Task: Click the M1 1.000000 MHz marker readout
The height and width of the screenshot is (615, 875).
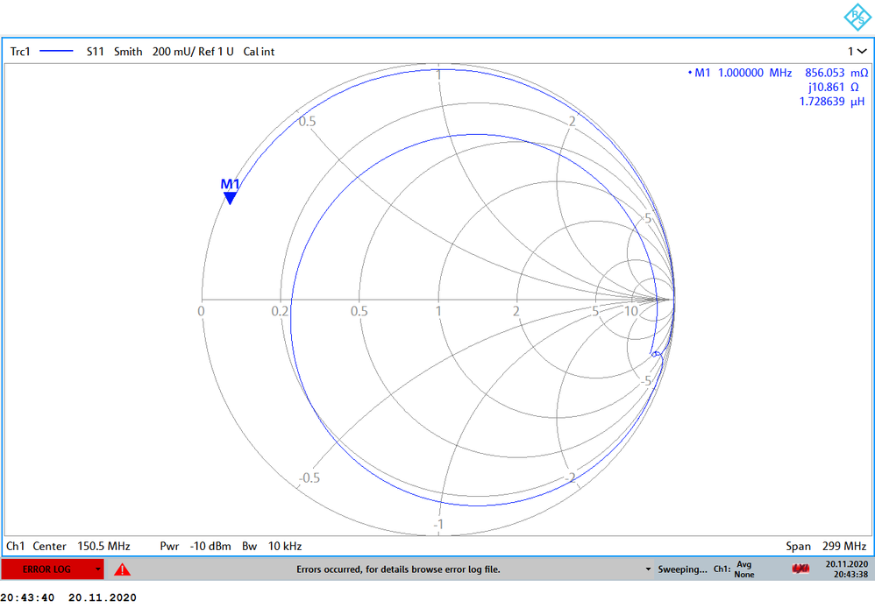Action: tap(740, 73)
